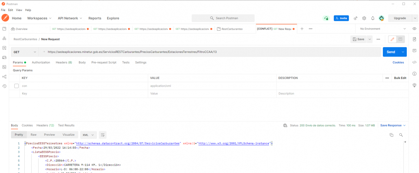Open the Cookies link beside Send
The height and width of the screenshot is (173, 419).
click(x=398, y=63)
